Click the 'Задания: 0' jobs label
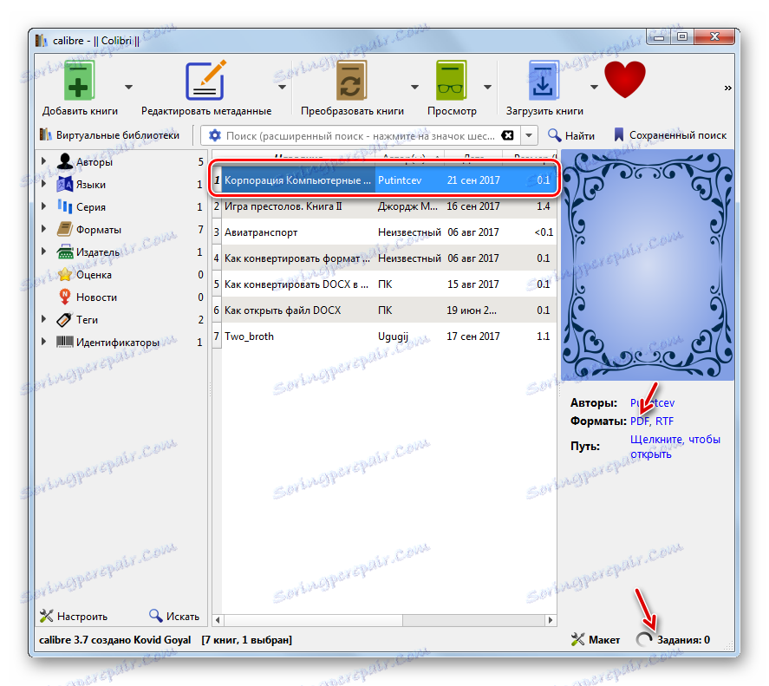This screenshot has width=769, height=686. (x=683, y=639)
